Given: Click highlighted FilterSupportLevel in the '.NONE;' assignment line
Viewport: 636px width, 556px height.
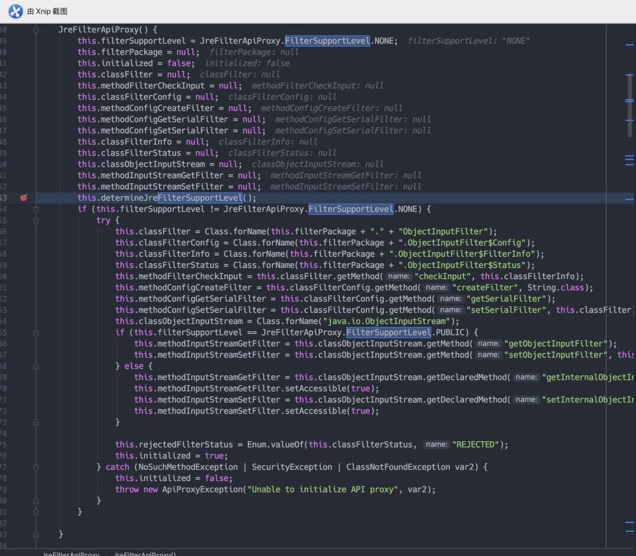Looking at the screenshot, I should 327,41.
